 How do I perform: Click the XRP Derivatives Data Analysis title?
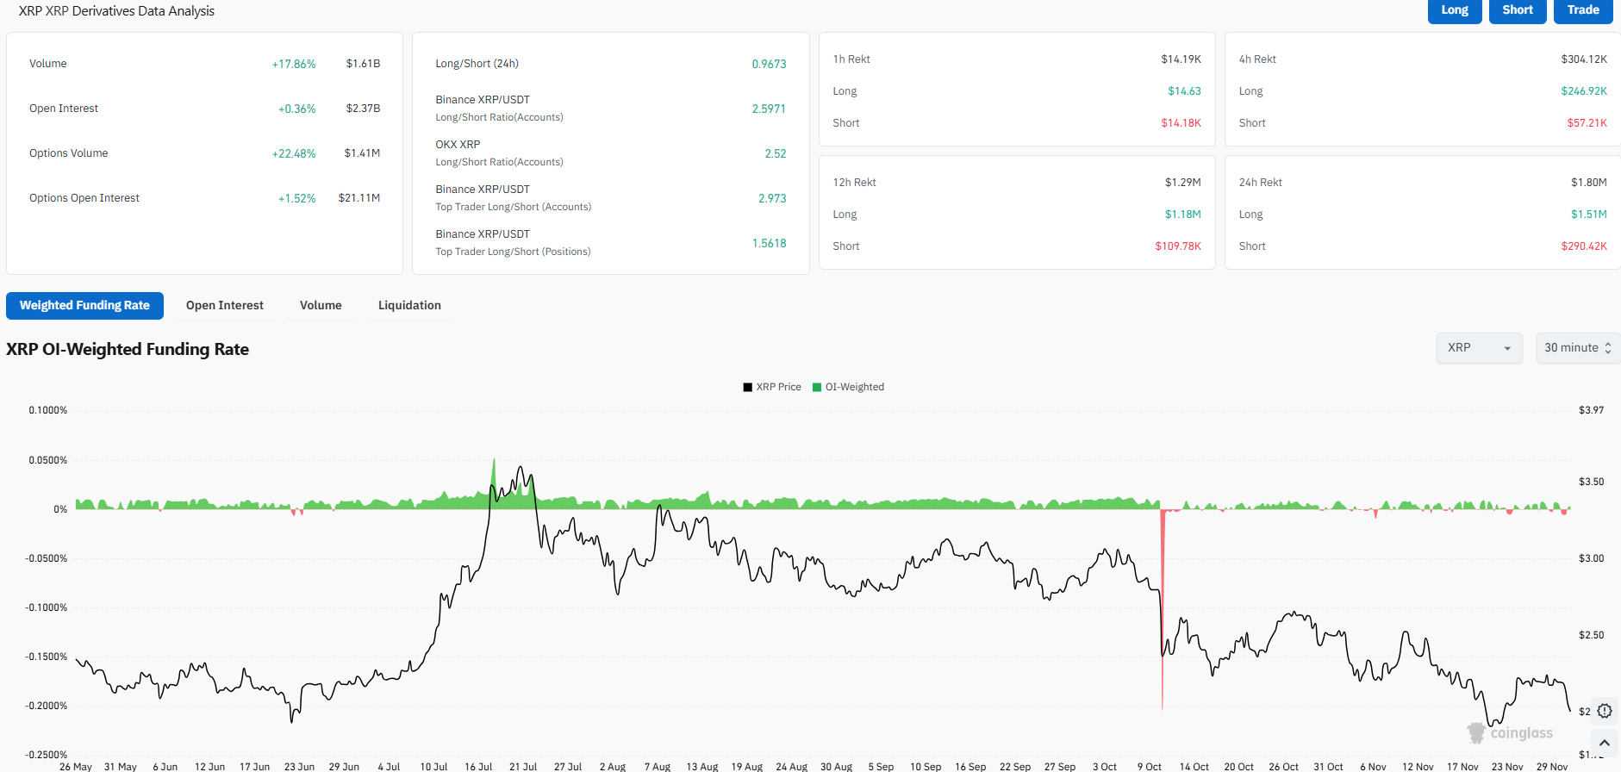click(116, 11)
